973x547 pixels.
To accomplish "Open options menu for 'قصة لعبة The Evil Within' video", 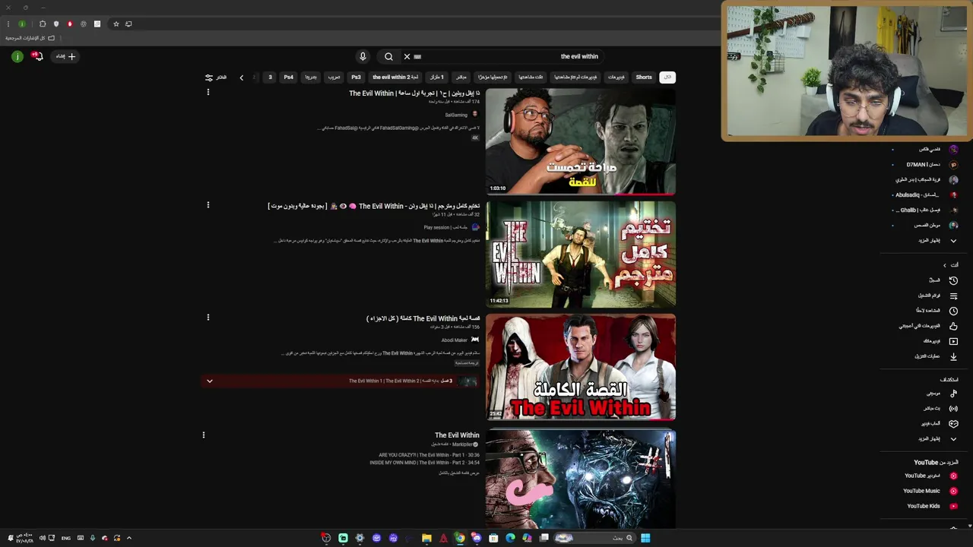I will (208, 317).
